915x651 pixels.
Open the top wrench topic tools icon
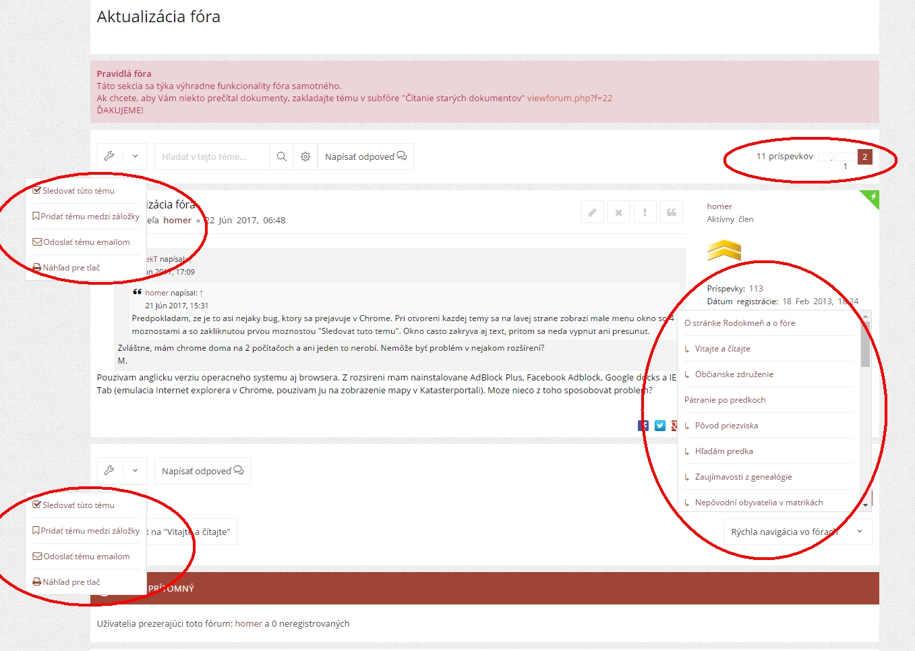pyautogui.click(x=109, y=157)
